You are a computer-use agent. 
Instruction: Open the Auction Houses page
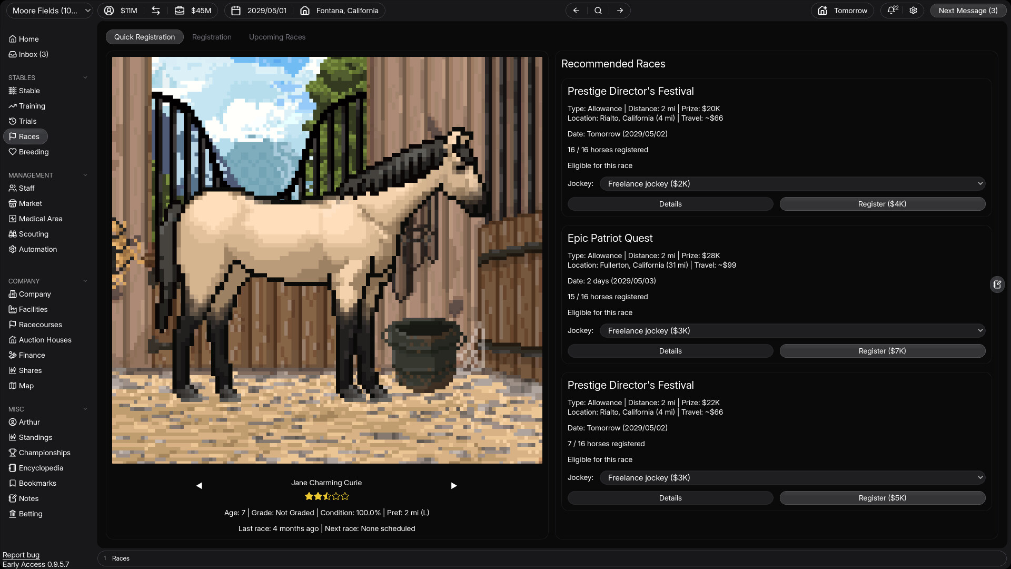40,340
